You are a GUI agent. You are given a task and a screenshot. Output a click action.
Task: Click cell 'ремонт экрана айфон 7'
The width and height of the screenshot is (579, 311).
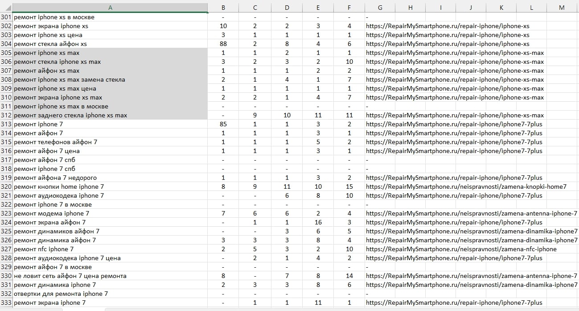point(111,222)
